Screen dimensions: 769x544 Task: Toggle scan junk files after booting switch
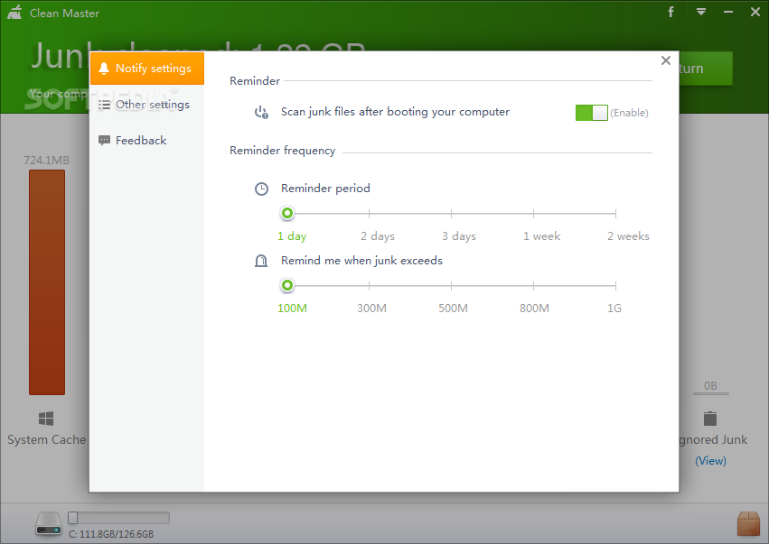(592, 113)
